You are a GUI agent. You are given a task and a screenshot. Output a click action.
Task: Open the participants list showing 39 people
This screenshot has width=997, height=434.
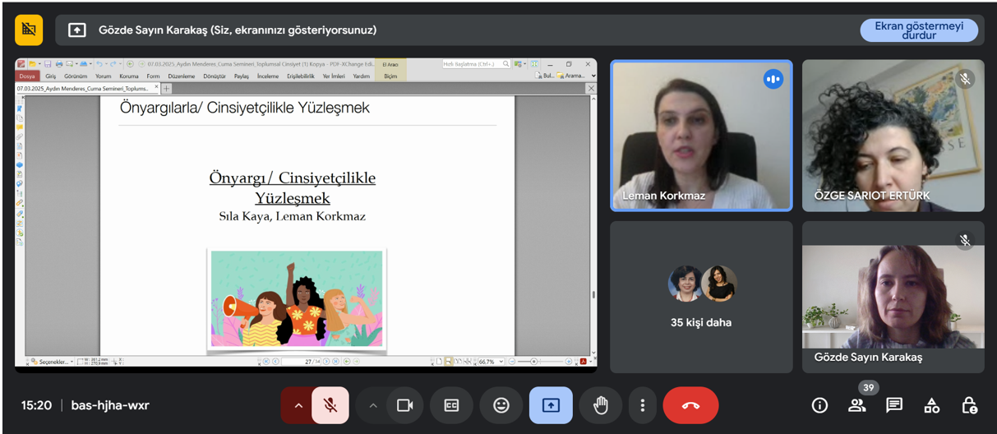point(857,405)
